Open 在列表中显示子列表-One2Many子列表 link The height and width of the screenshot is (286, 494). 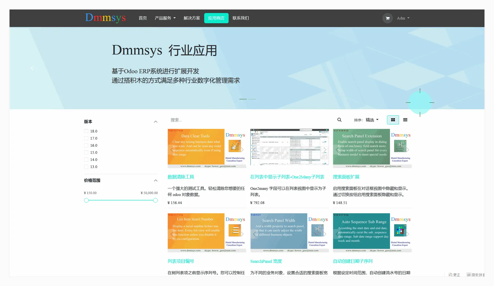coord(287,177)
